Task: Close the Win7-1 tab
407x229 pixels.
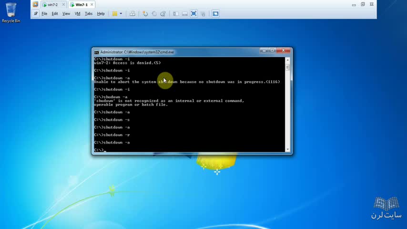Action: 92,5
